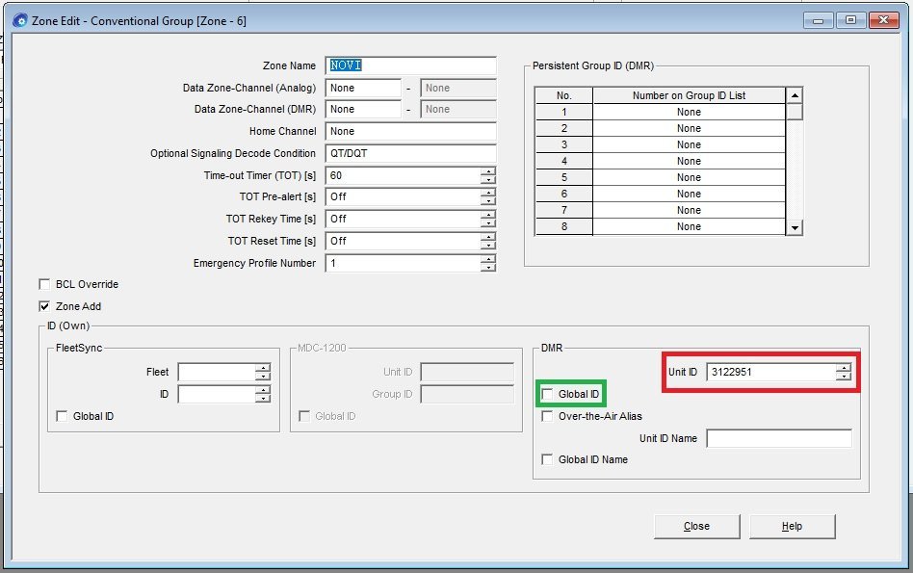The height and width of the screenshot is (573, 913).
Task: Click the Zone Name field
Action: [410, 65]
